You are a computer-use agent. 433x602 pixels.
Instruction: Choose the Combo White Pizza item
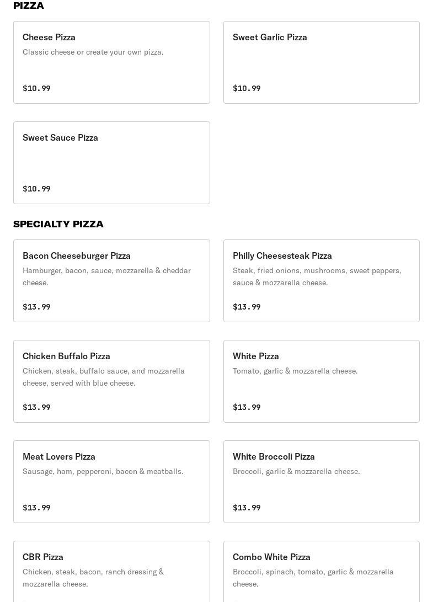tap(321, 571)
